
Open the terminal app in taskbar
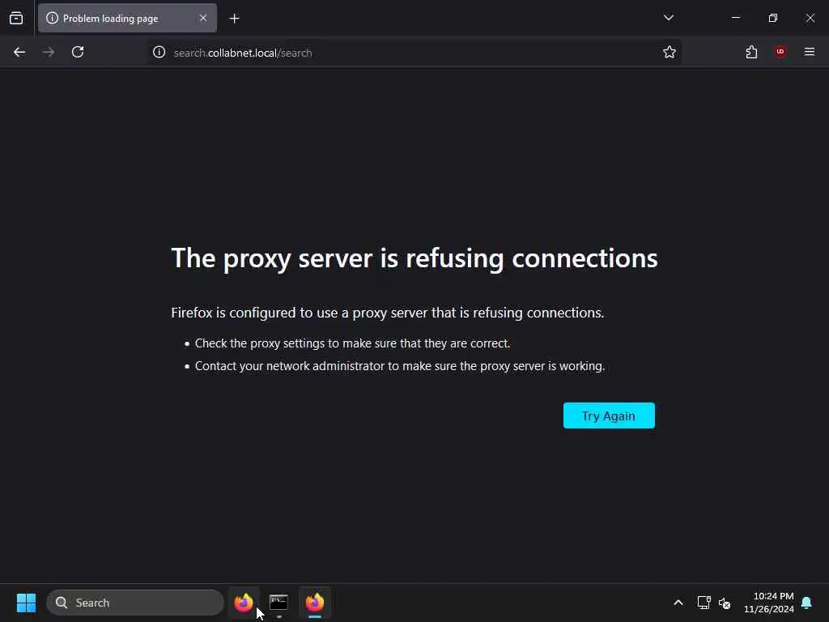pyautogui.click(x=278, y=603)
